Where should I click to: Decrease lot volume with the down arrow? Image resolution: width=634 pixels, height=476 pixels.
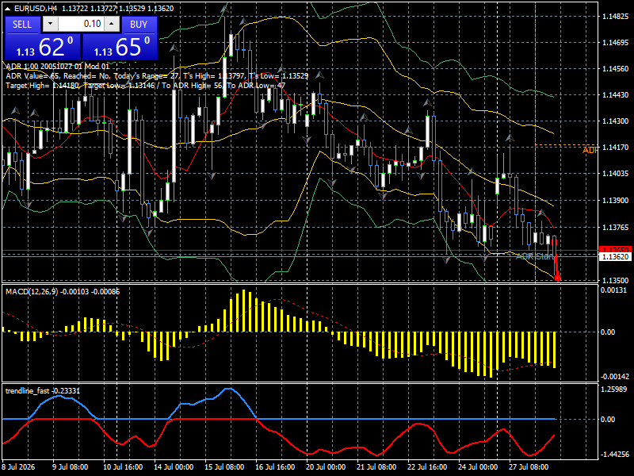tap(50, 24)
